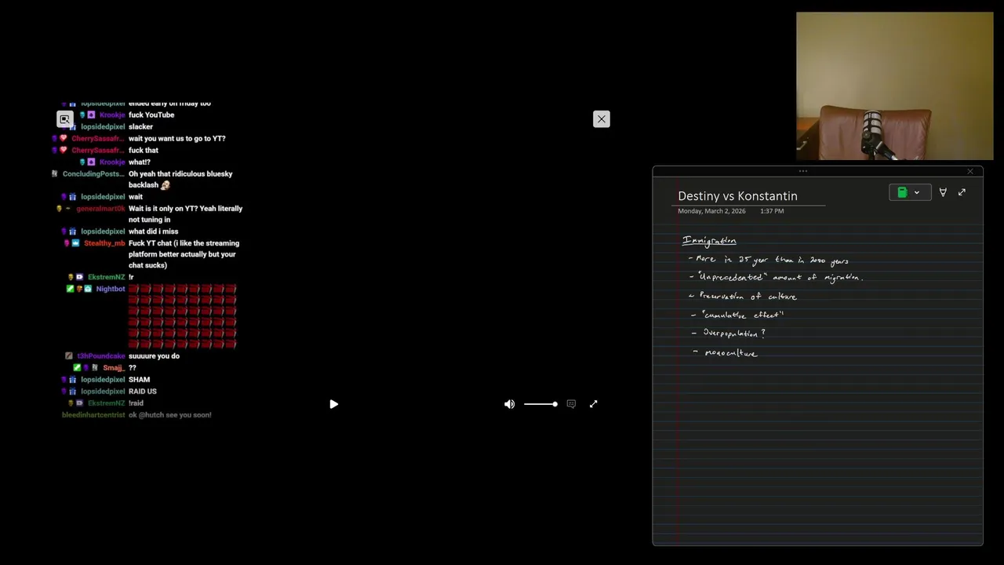Click chat message 'RAID US'
Viewport: 1004px width, 565px height.
(x=143, y=392)
